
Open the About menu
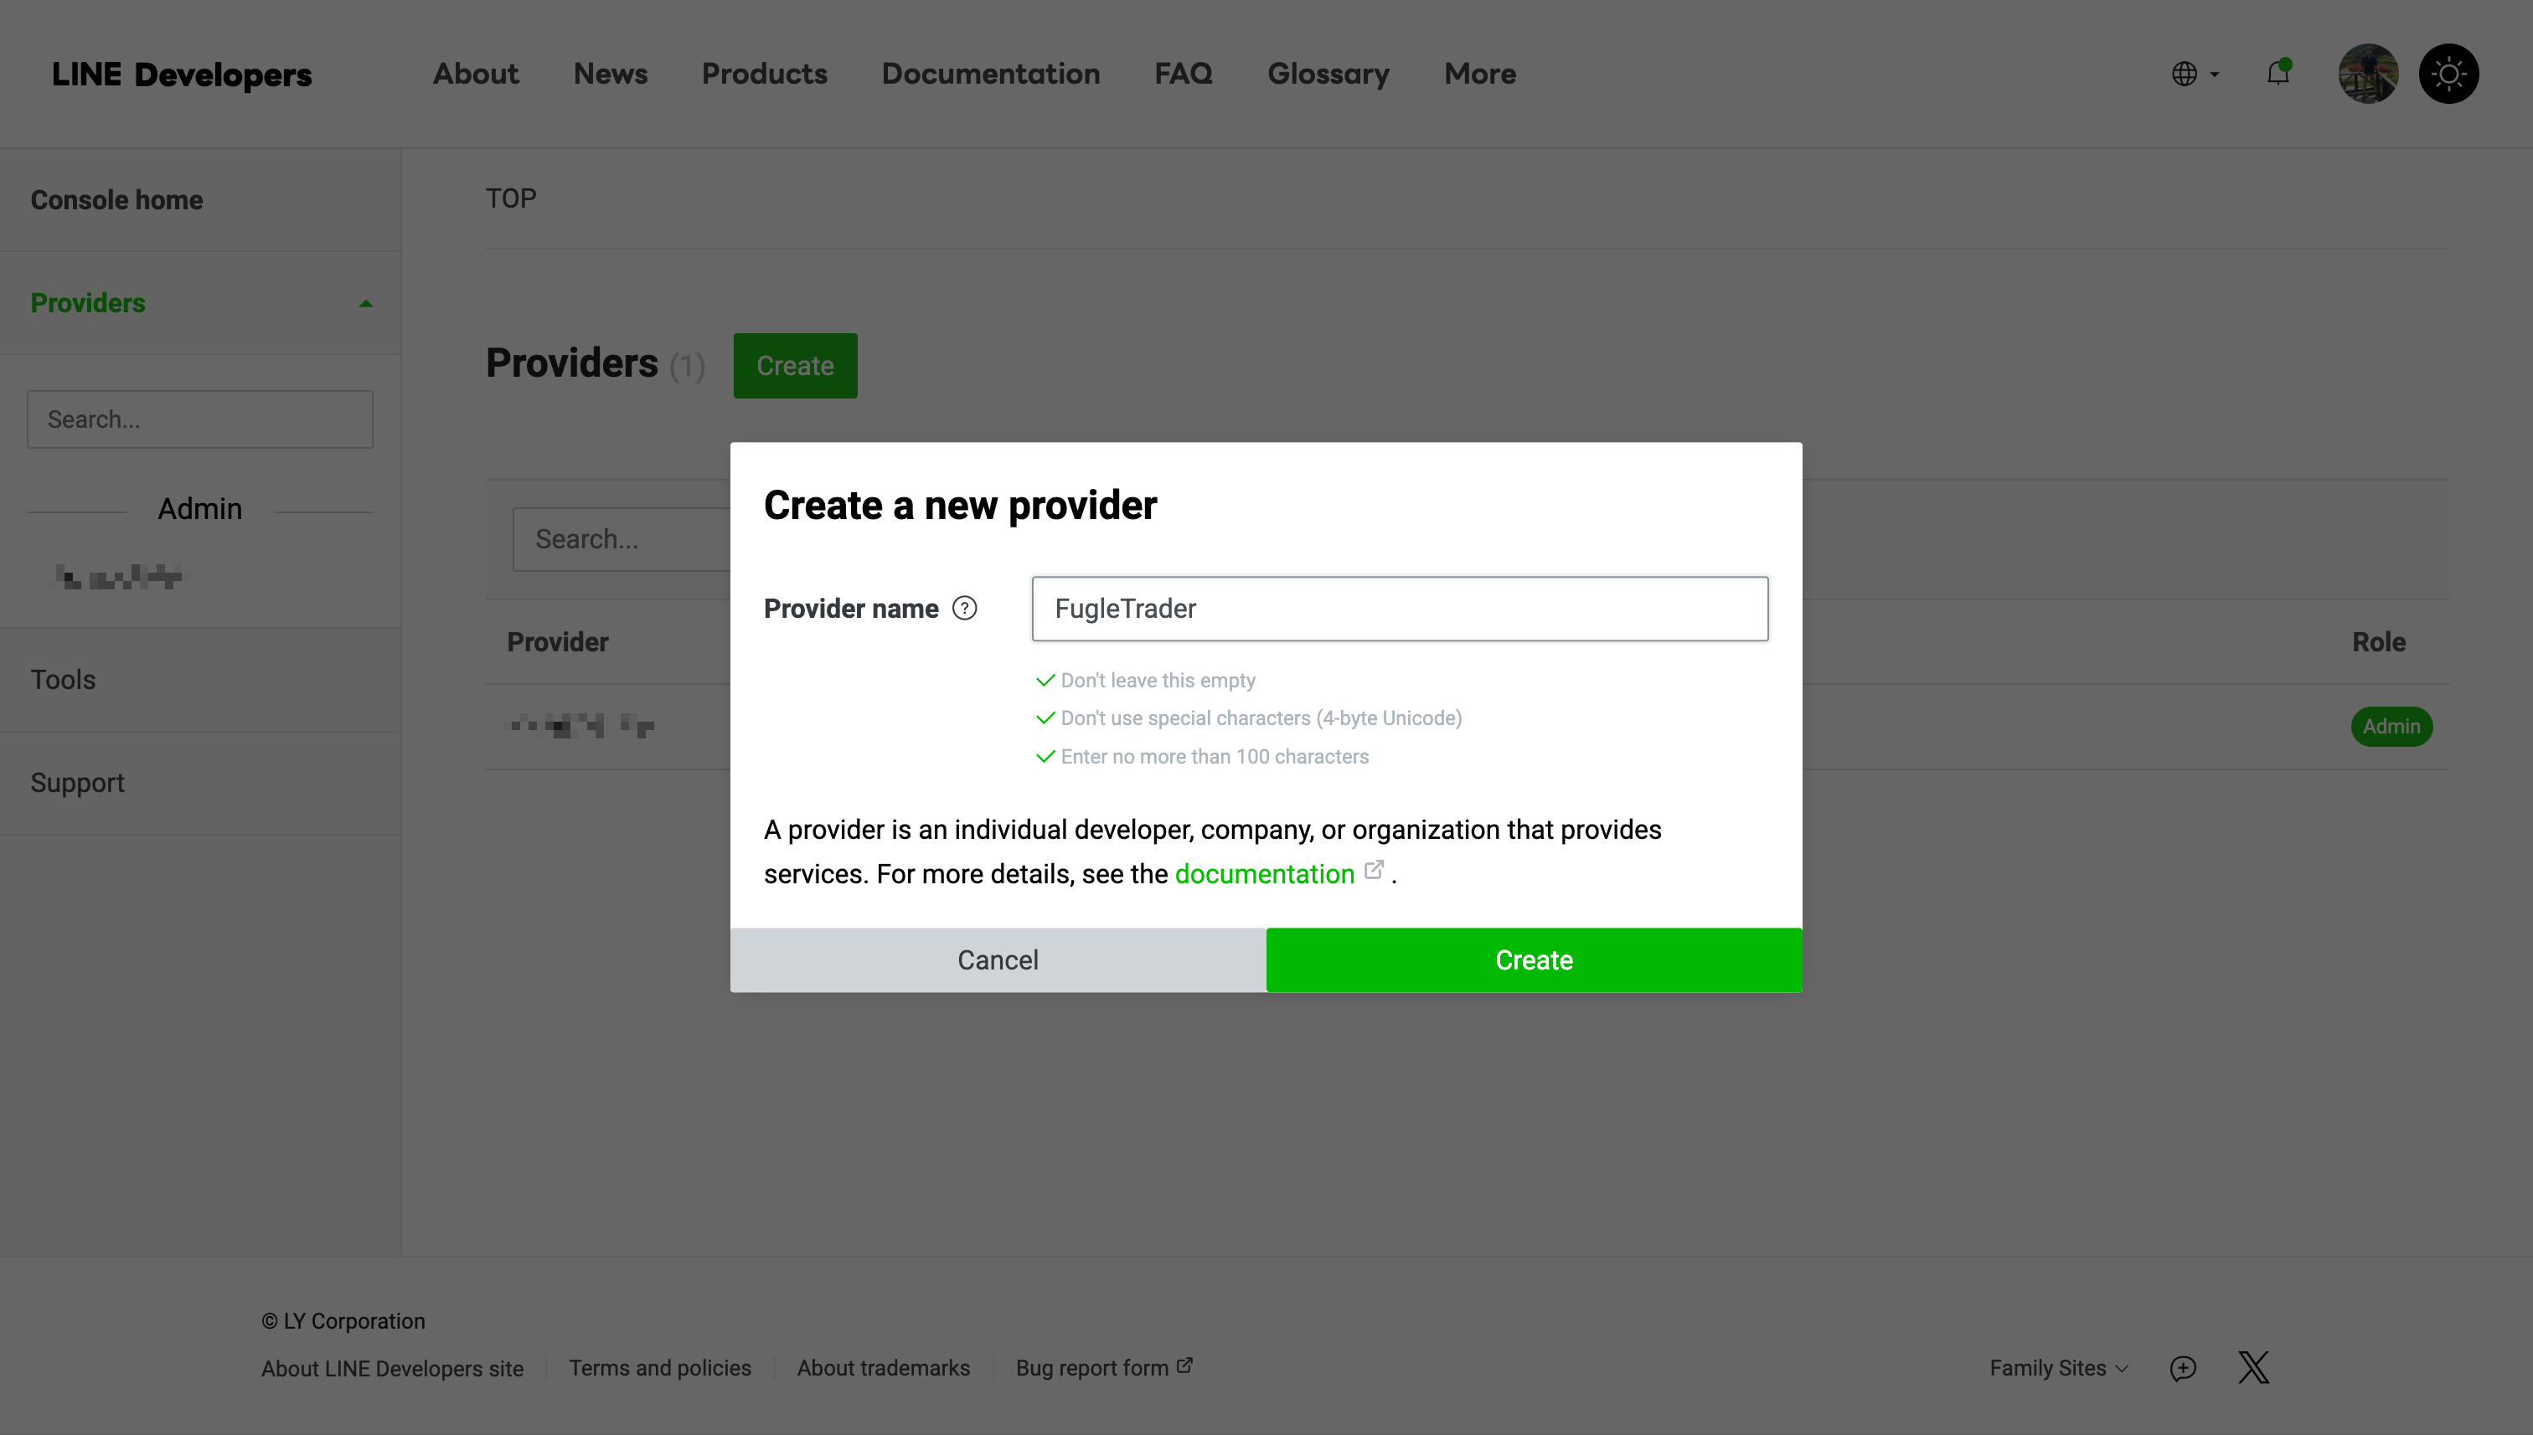(x=475, y=74)
